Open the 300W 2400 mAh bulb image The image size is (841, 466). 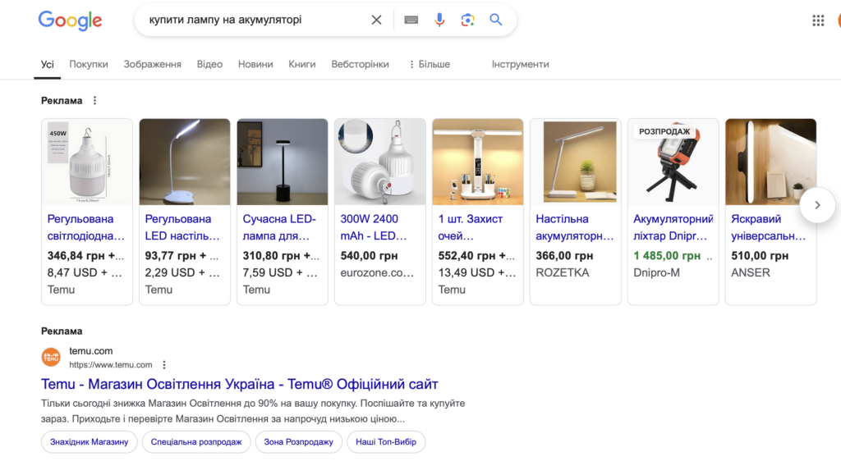tap(379, 162)
